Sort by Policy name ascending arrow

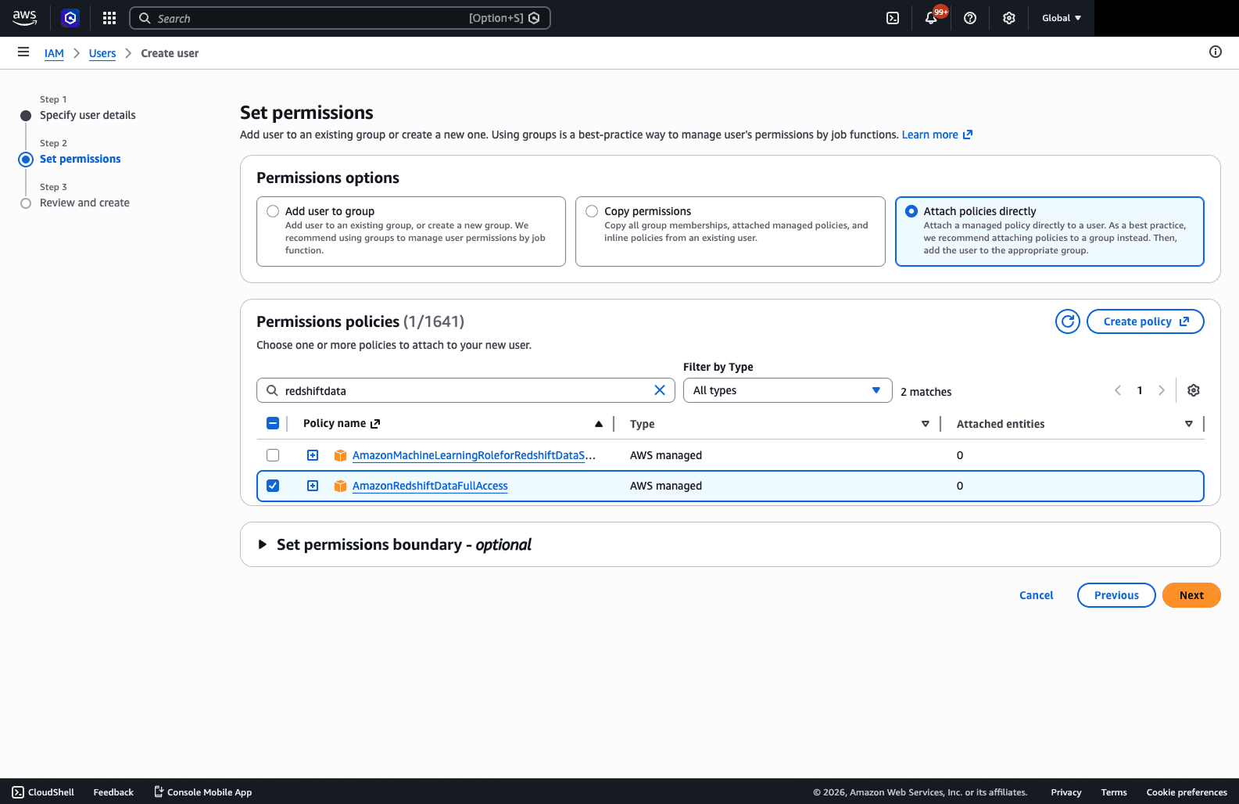pos(599,424)
